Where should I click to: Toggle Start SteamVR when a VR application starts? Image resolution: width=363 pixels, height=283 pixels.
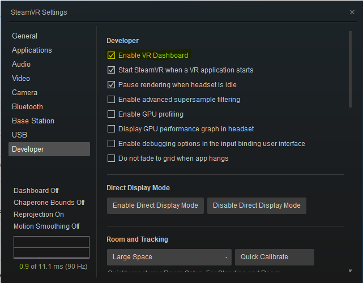click(x=111, y=70)
